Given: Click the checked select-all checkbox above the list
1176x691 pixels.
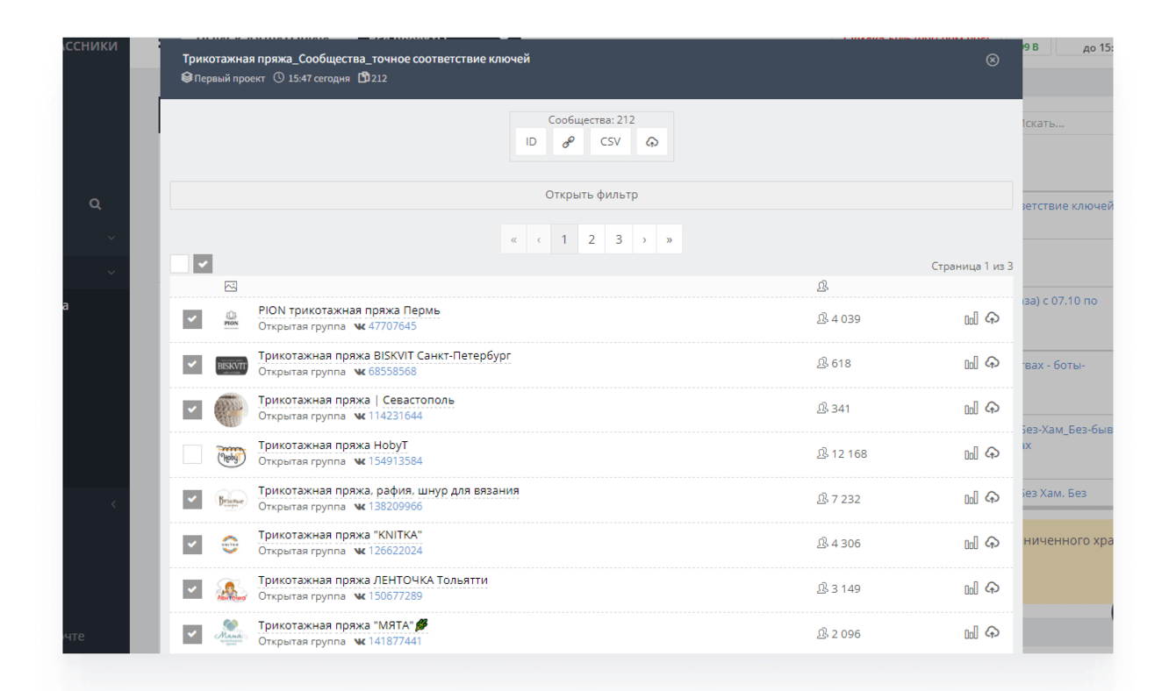Looking at the screenshot, I should (x=203, y=264).
